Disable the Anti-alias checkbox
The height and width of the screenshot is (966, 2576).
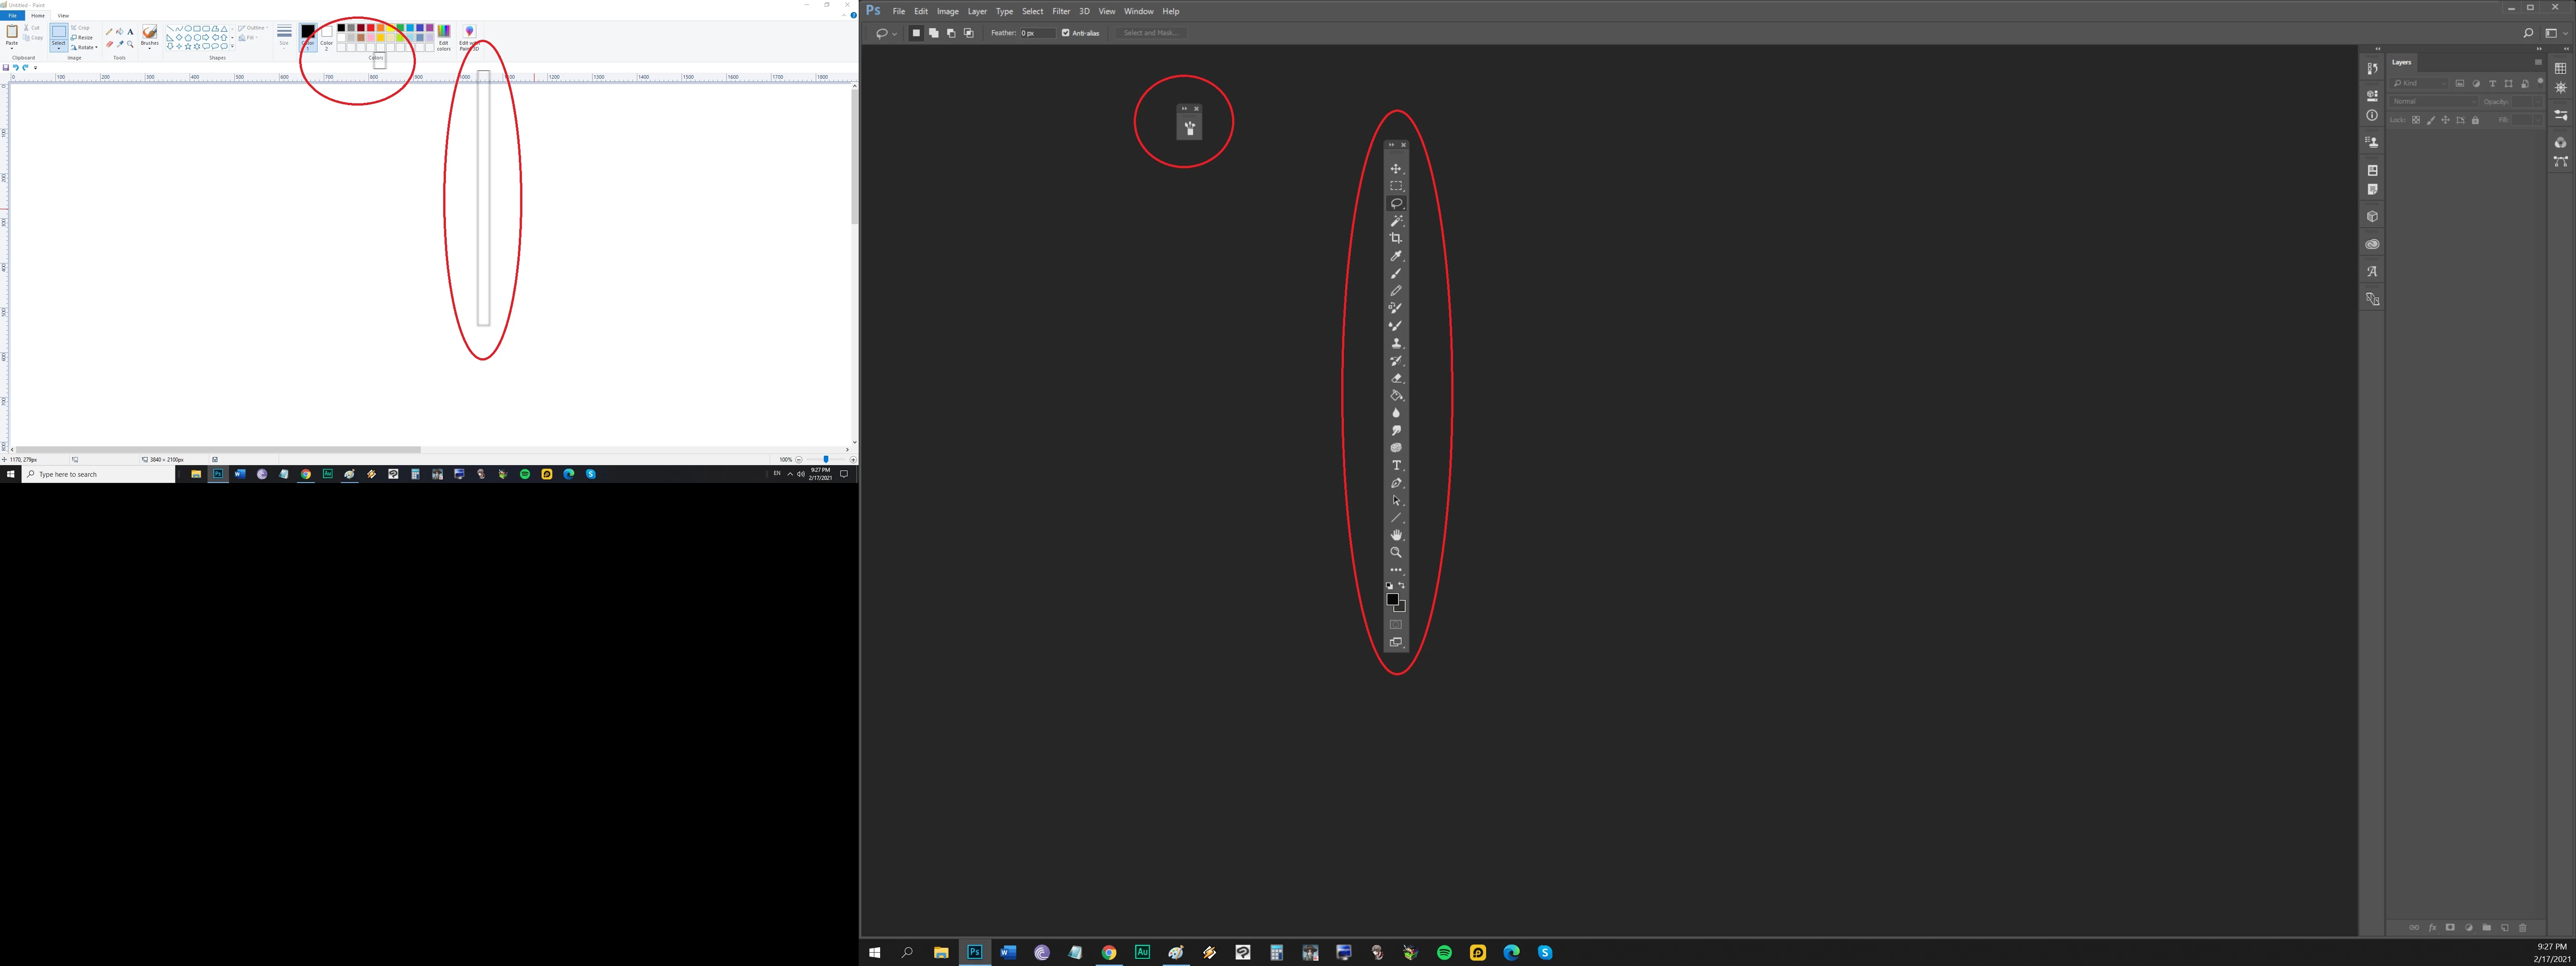[x=1066, y=33]
